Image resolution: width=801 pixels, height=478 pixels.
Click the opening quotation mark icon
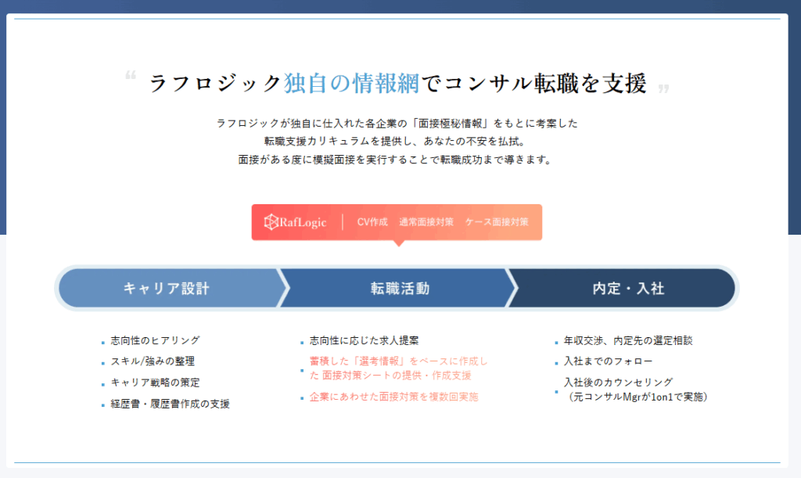(x=131, y=77)
